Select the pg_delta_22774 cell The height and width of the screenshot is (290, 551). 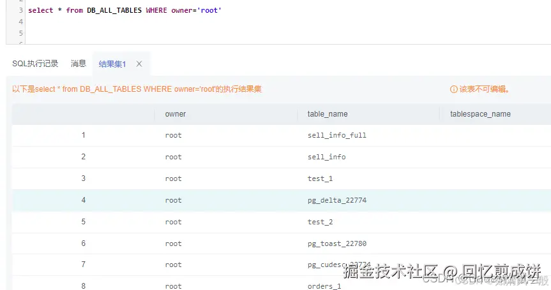pos(337,200)
